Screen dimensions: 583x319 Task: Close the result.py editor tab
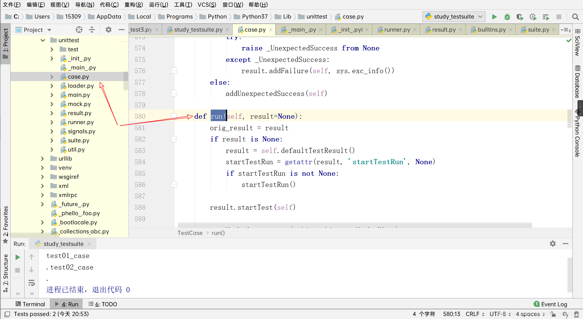460,30
